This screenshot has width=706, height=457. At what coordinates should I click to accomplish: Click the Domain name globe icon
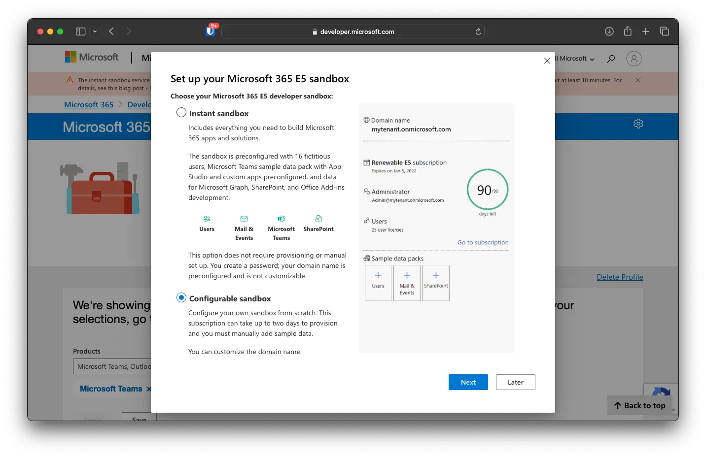366,120
